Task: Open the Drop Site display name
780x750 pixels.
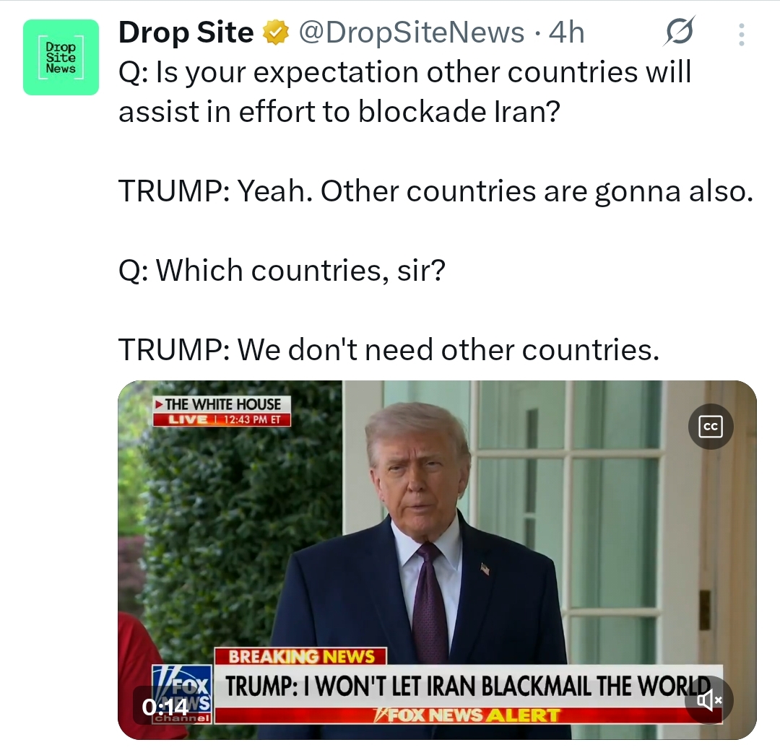Action: 186,32
